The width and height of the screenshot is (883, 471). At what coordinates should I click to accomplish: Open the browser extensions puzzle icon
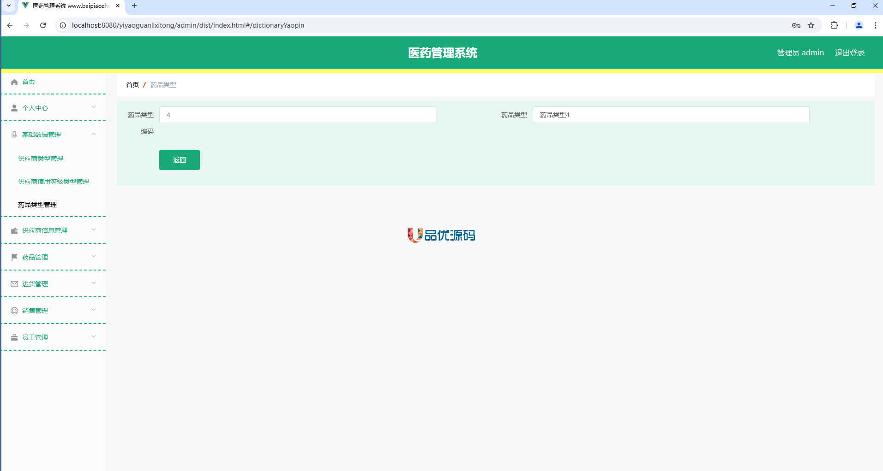click(x=834, y=25)
